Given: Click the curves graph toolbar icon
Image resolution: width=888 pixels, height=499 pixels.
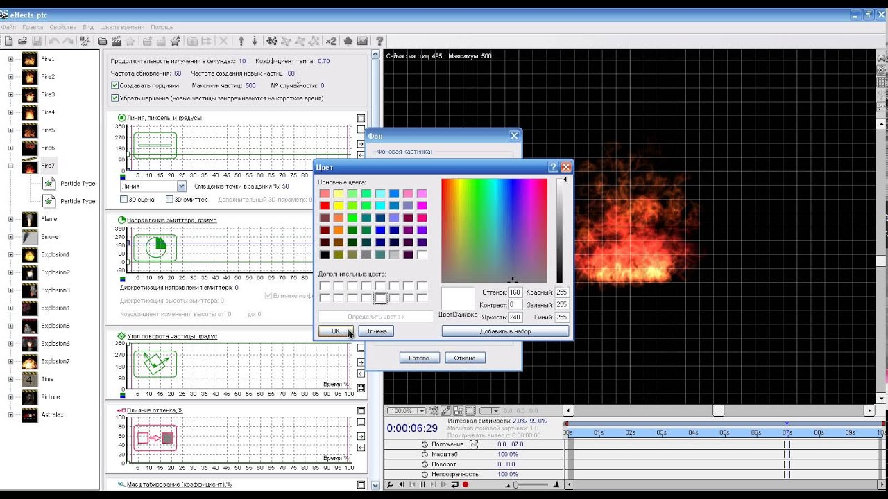Looking at the screenshot, I should pos(83,42).
